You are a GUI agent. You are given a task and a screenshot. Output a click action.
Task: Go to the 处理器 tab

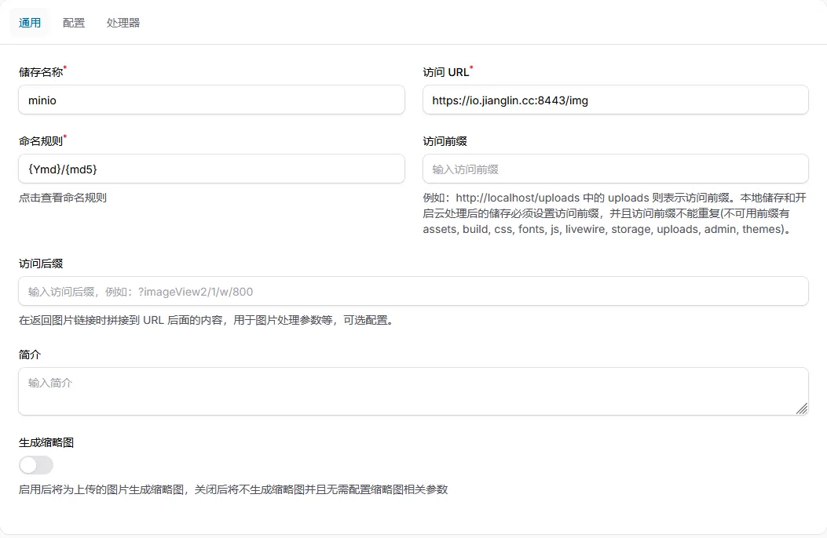click(x=123, y=23)
